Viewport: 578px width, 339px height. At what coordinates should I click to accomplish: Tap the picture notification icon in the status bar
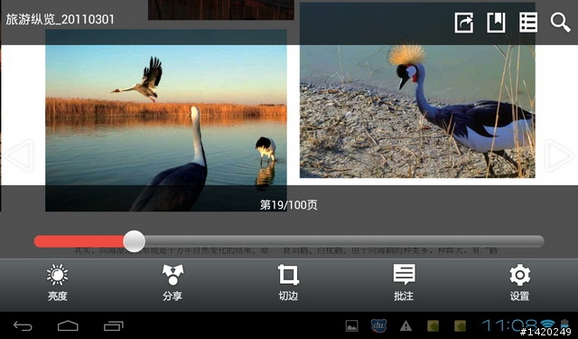click(351, 325)
